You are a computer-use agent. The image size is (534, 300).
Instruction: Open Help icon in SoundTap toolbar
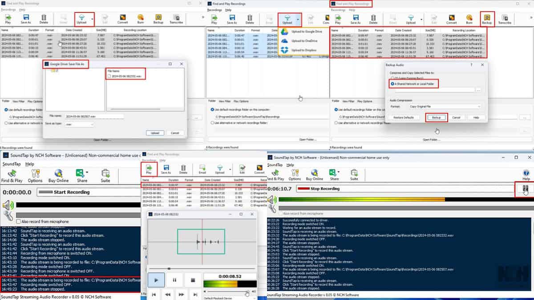[x=526, y=174]
